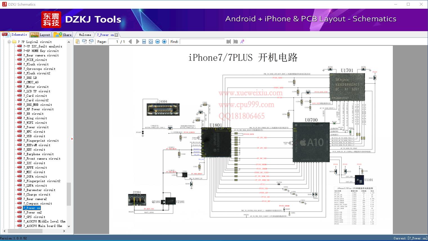Click the copy page icon in viewer toolbar

coord(78,42)
